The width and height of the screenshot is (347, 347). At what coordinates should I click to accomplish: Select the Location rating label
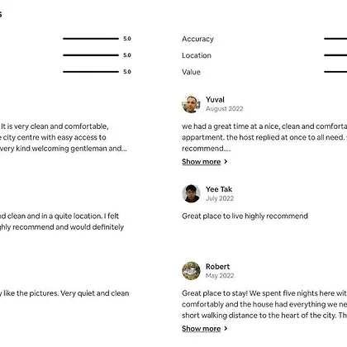(197, 55)
